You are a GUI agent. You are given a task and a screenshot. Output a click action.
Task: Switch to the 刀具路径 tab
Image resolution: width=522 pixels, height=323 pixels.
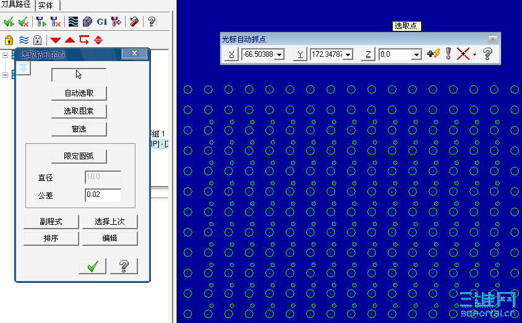click(x=16, y=4)
